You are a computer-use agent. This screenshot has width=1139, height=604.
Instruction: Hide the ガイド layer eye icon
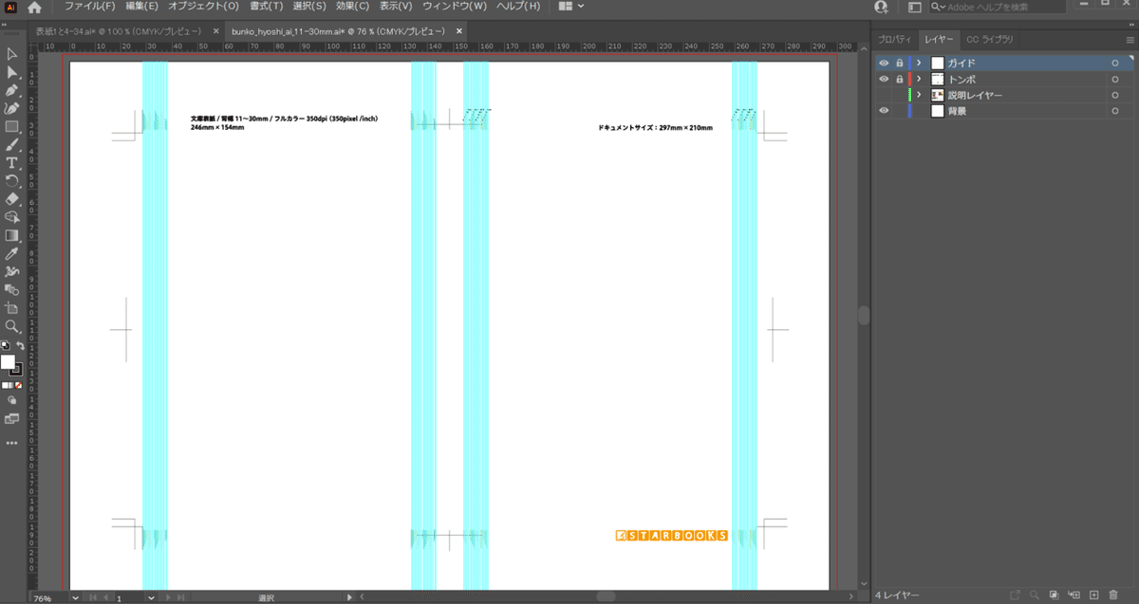[884, 63]
